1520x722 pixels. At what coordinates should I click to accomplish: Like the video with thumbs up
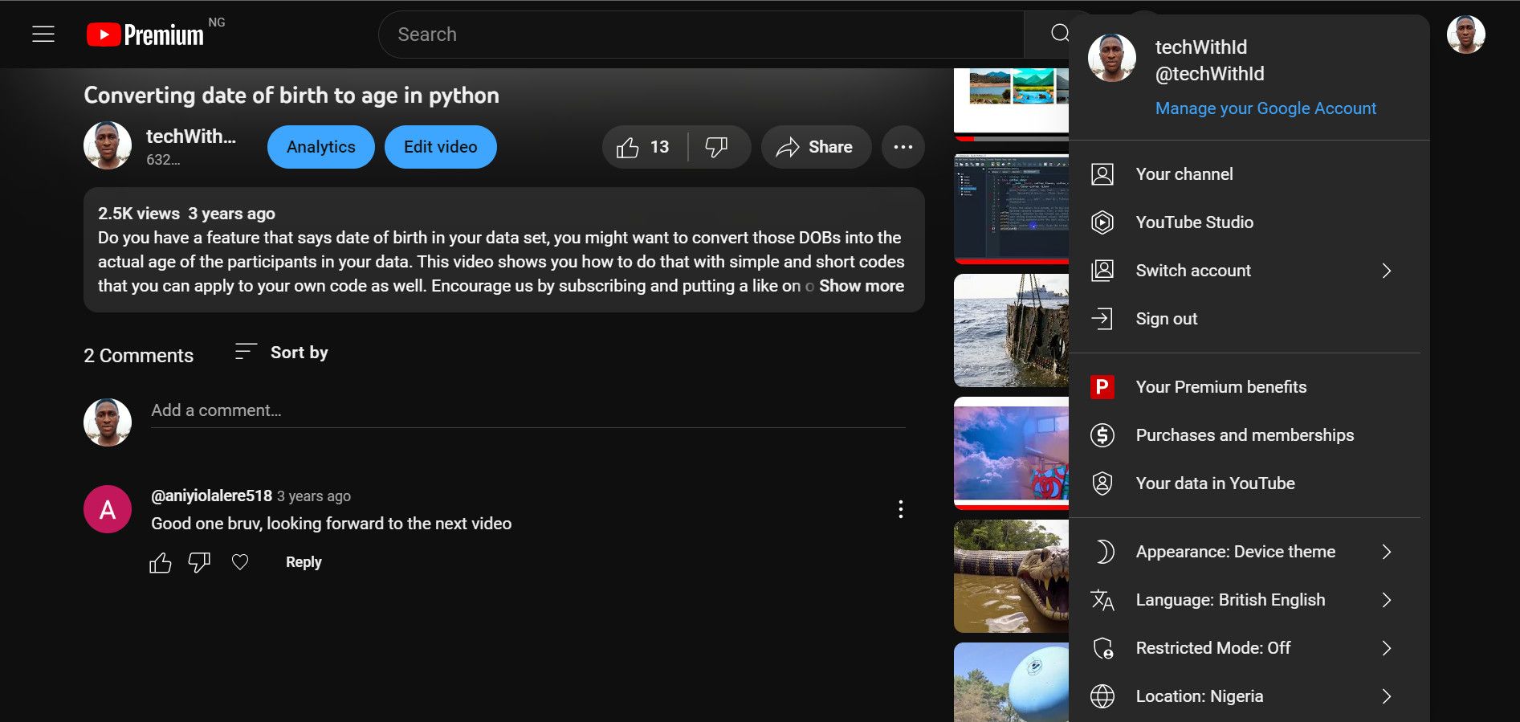pyautogui.click(x=643, y=147)
